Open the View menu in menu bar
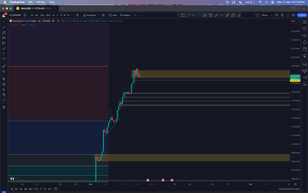The image size is (308, 193). pos(52,2)
